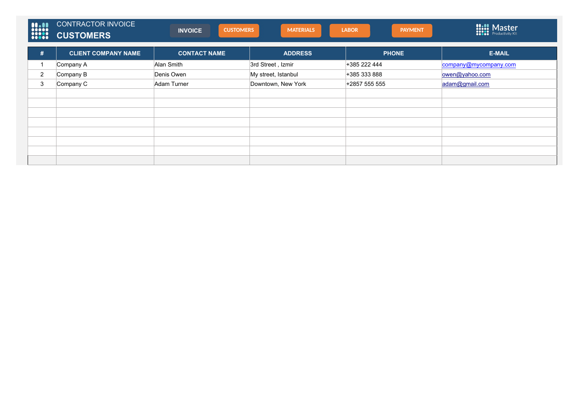Navigate to the PAYMENT section
The height and width of the screenshot is (410, 579).
[x=412, y=30]
